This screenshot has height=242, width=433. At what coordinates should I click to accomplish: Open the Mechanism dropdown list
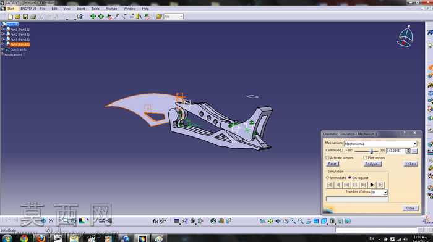tap(414, 144)
